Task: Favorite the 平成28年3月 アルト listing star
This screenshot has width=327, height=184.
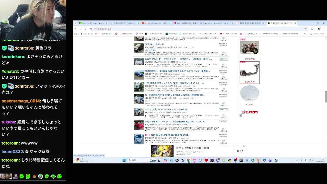Action: 224,129
